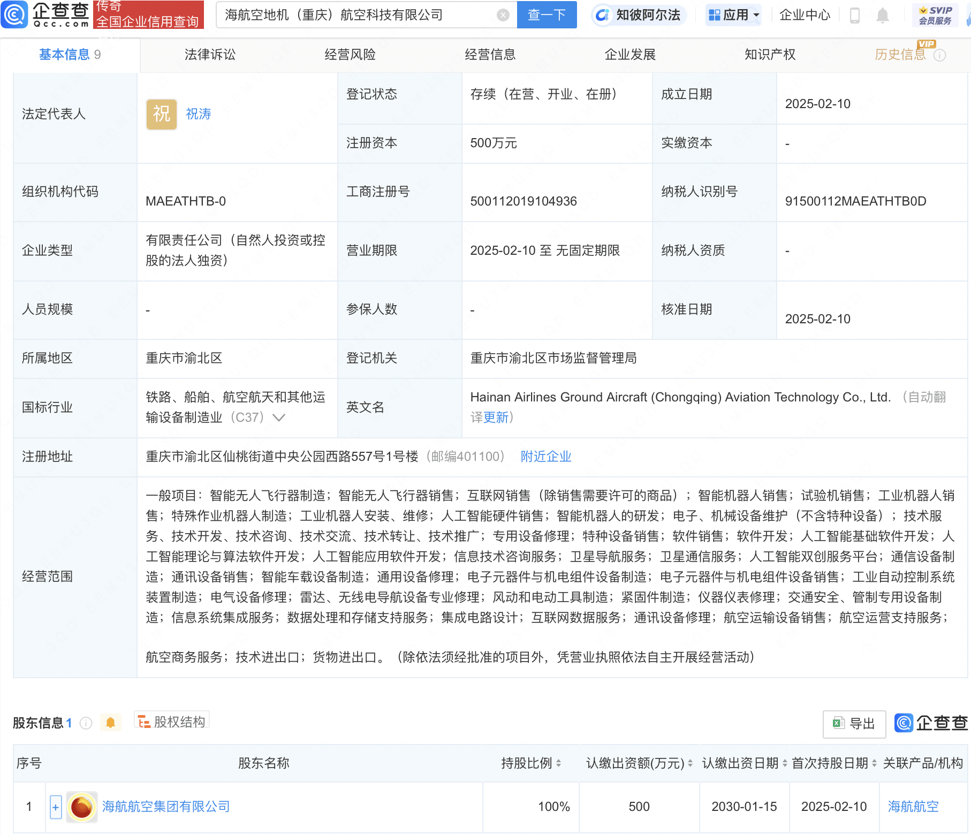This screenshot has height=835, width=971.
Task: Click registered capital value 500万元
Action: (494, 143)
